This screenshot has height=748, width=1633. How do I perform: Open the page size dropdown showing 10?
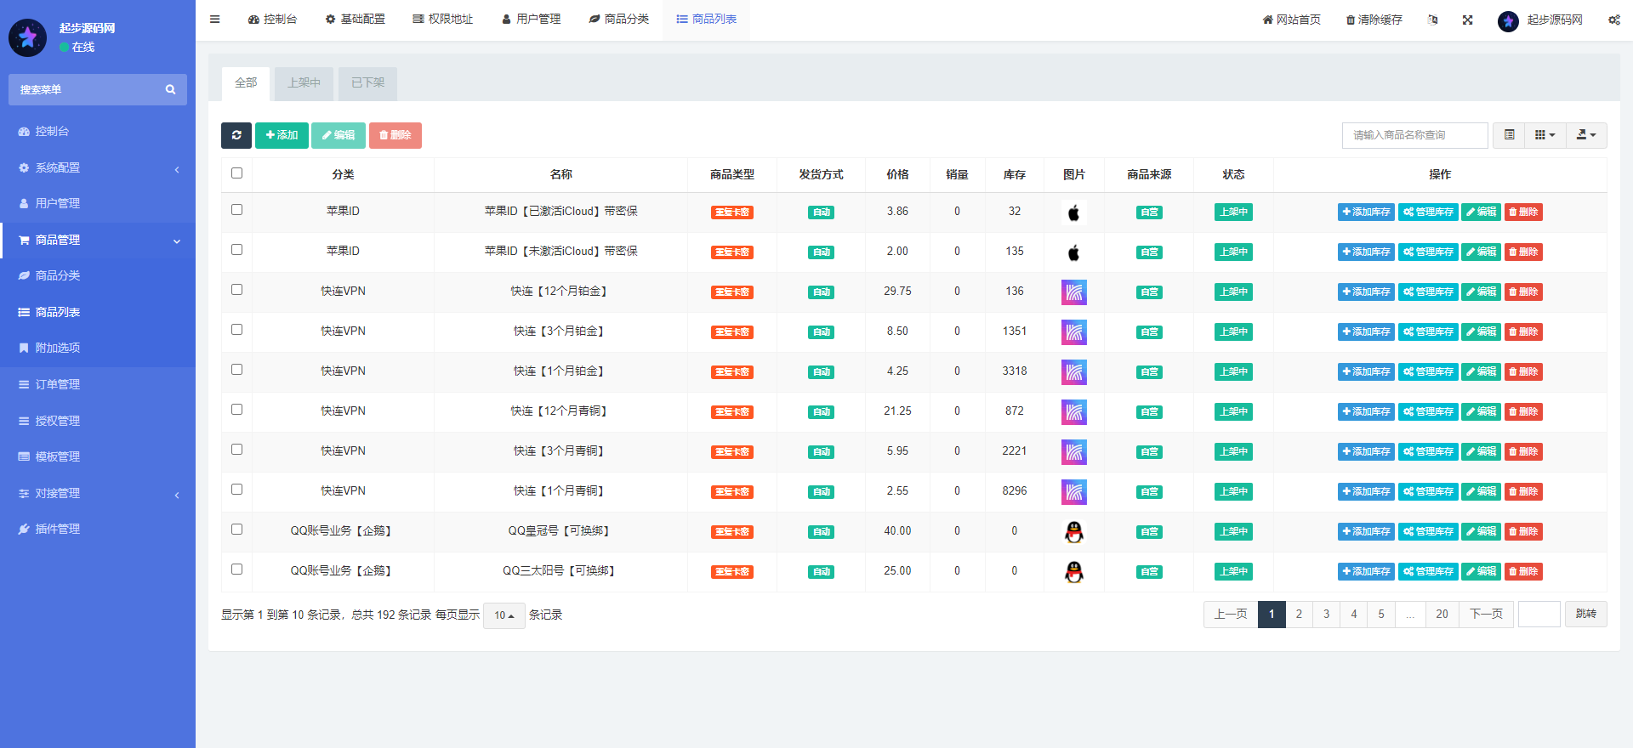pyautogui.click(x=504, y=615)
